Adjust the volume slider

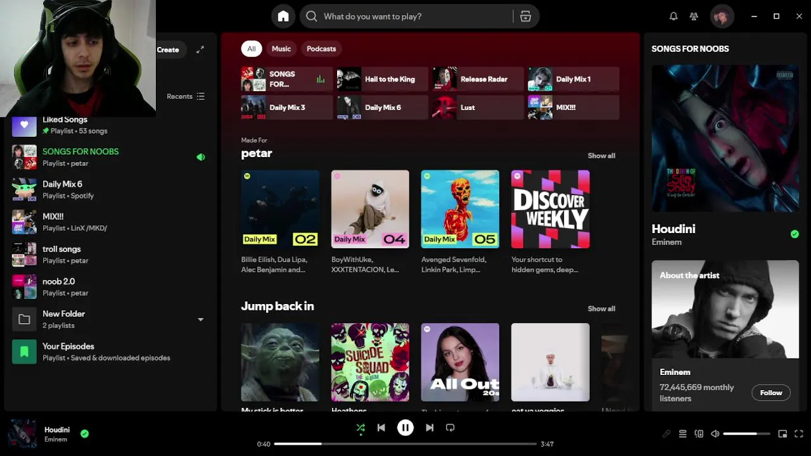(x=746, y=434)
